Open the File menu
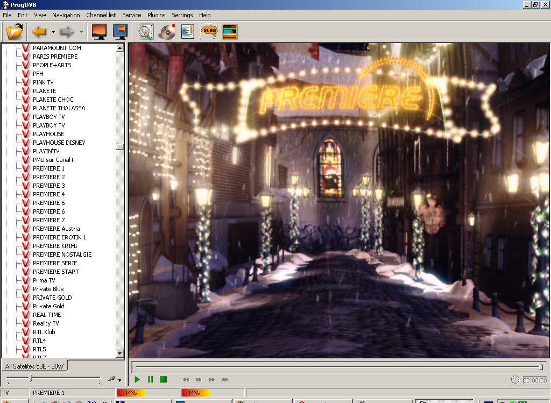The height and width of the screenshot is (403, 551). point(7,15)
